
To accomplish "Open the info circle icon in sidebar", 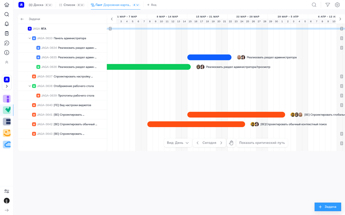I will click(x=7, y=53).
